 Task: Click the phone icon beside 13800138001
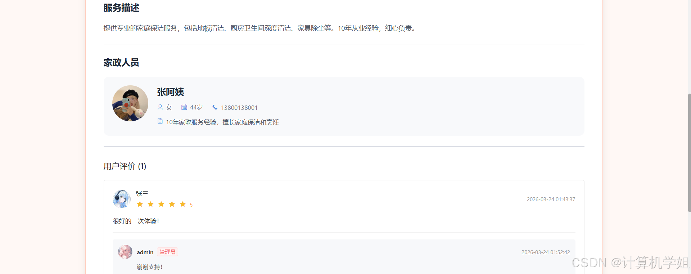[215, 107]
